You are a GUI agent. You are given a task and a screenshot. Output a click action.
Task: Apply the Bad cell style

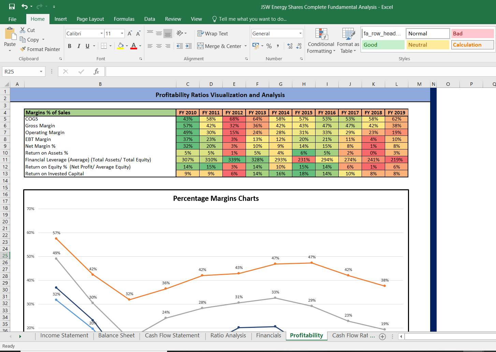[472, 33]
